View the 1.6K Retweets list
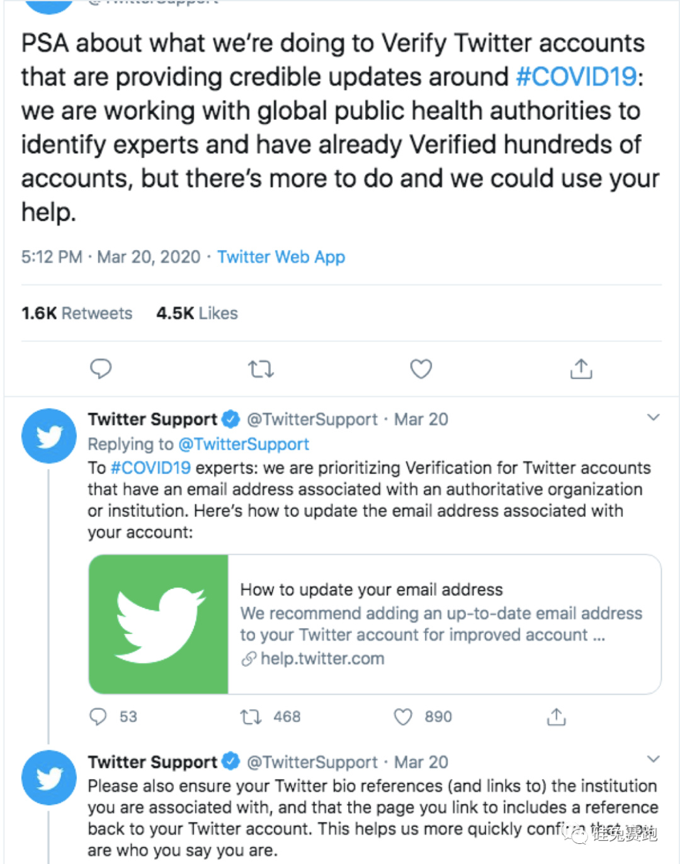Viewport: 680px width, 864px height. (77, 313)
